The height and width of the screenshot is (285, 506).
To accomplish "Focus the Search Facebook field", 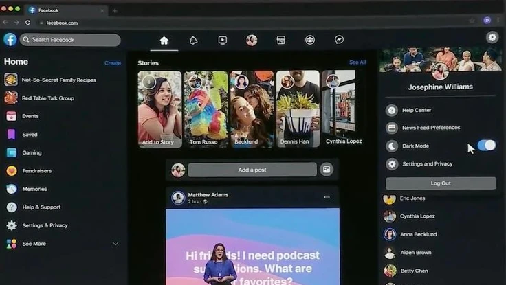I will [70, 40].
